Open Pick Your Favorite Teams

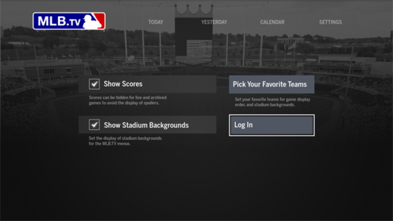[x=271, y=84]
